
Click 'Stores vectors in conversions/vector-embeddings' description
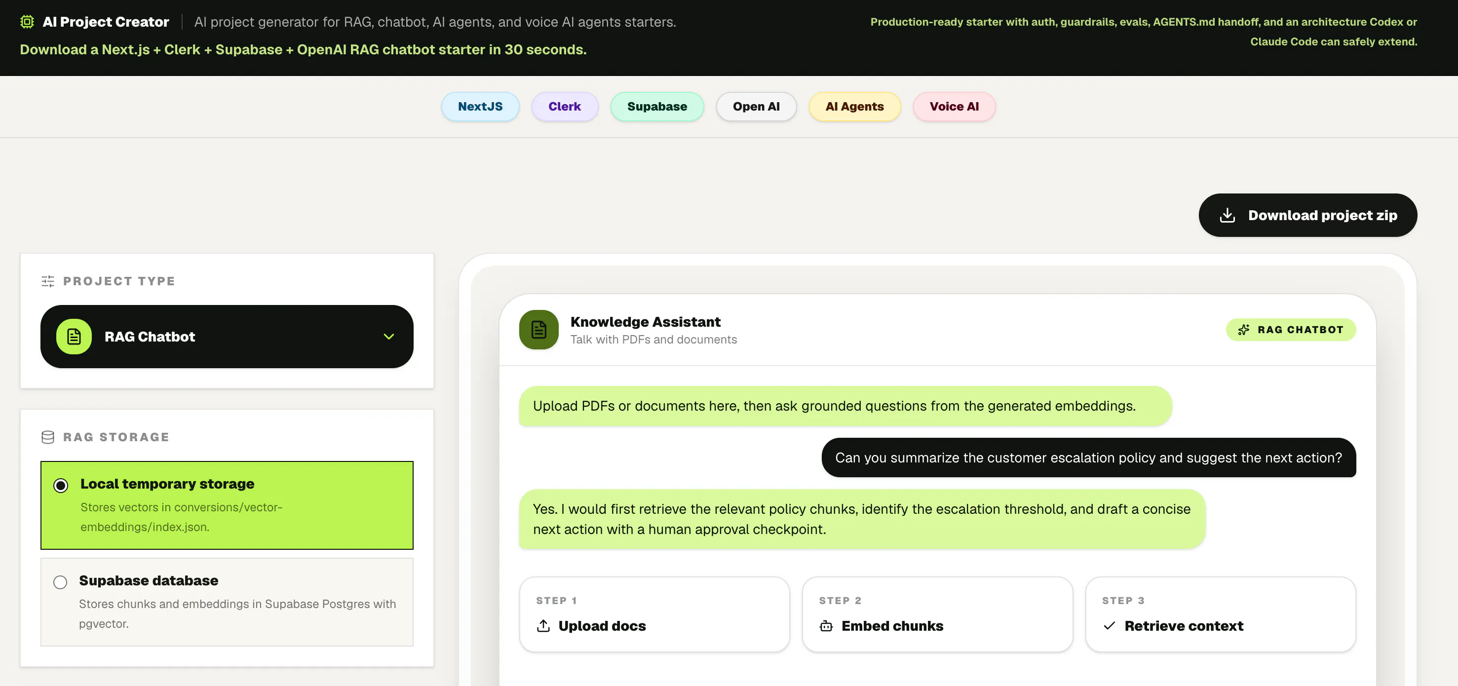coord(181,517)
